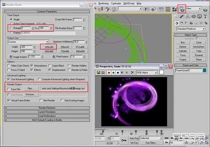
Task: Open the Material Editor icon
Action: (174, 9)
